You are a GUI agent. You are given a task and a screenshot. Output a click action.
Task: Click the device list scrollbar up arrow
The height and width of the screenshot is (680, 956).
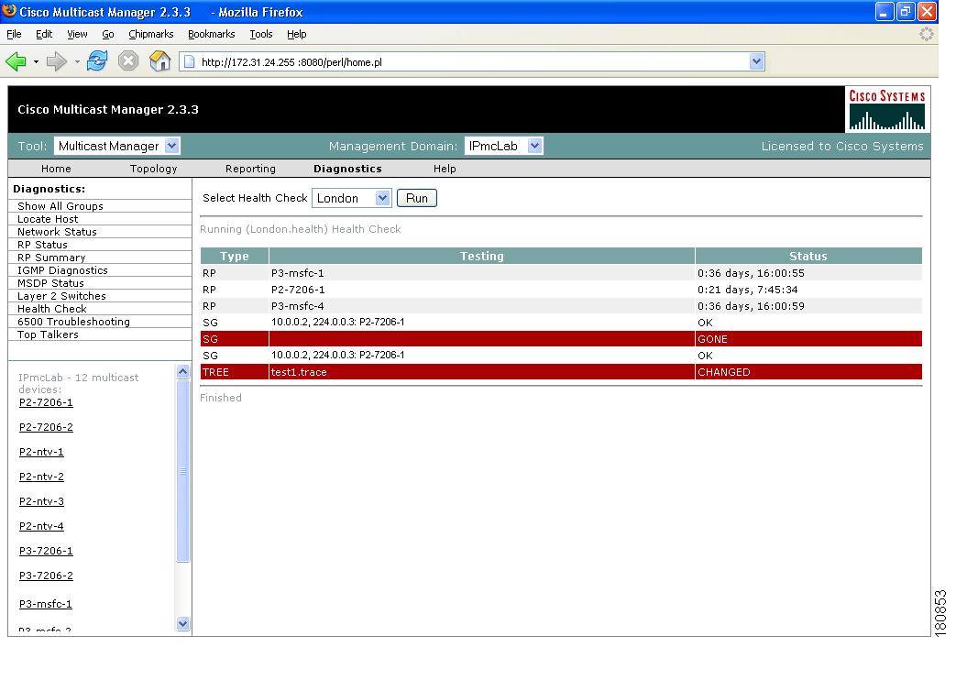tap(182, 371)
